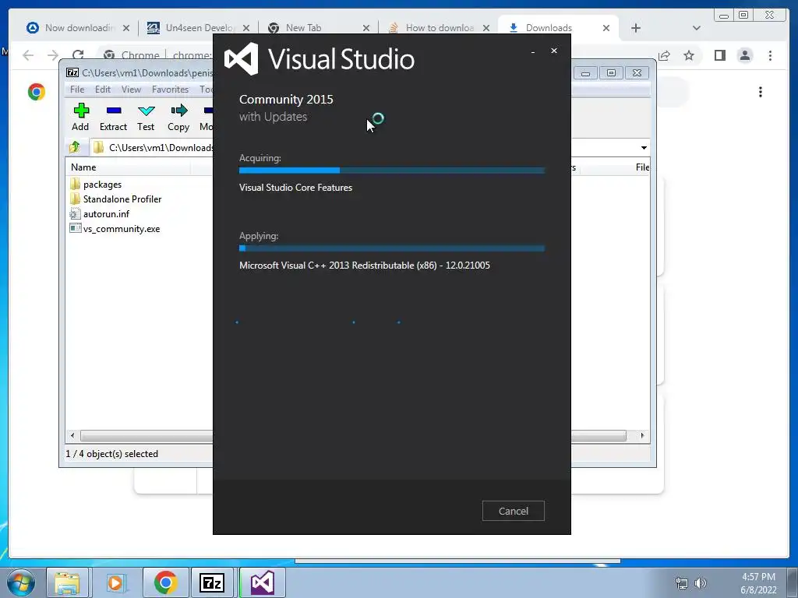
Task: Select the packages folder in 7-Zip
Action: (x=102, y=184)
